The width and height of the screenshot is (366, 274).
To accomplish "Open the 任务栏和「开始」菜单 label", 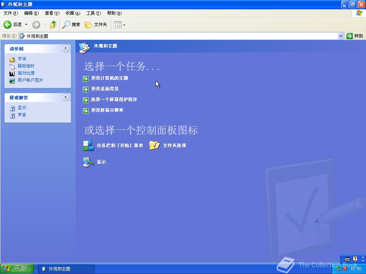I will 120,146.
